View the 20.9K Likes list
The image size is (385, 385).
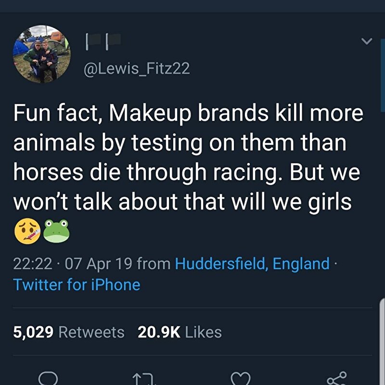180,332
